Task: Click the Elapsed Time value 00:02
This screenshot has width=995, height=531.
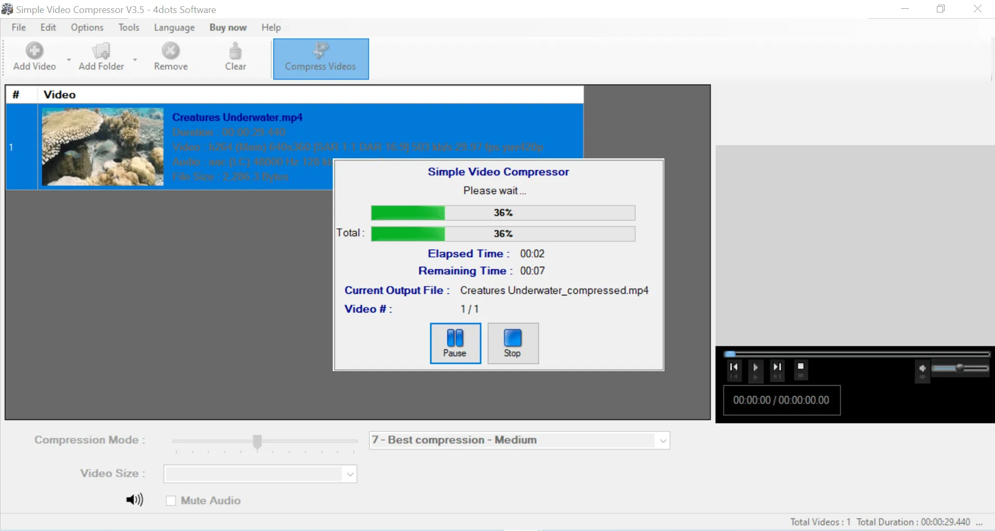Action: click(x=533, y=254)
